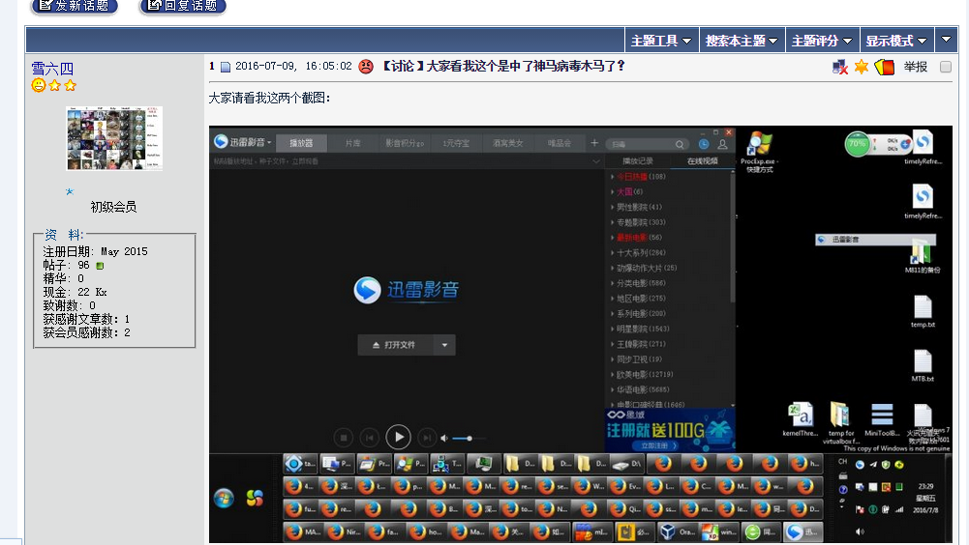Click the Xunlei 迅... taskbar item
Screen dimensions: 969x545
pyautogui.click(x=803, y=531)
